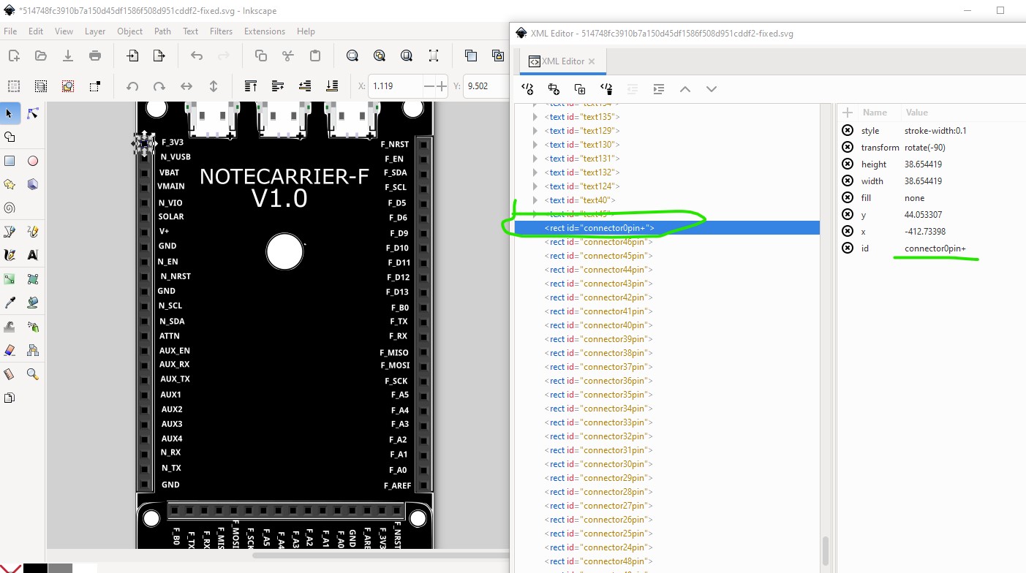
Task: Indent the XML node
Action: (x=659, y=89)
